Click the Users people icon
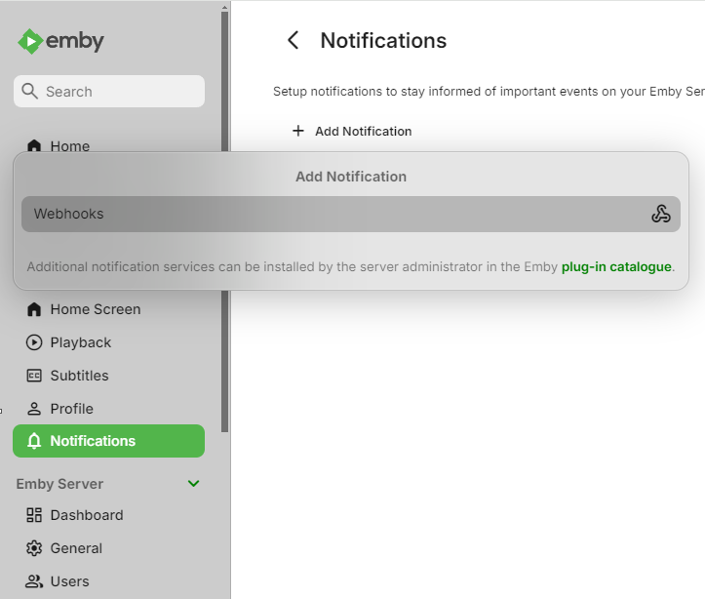705x599 pixels. [34, 581]
